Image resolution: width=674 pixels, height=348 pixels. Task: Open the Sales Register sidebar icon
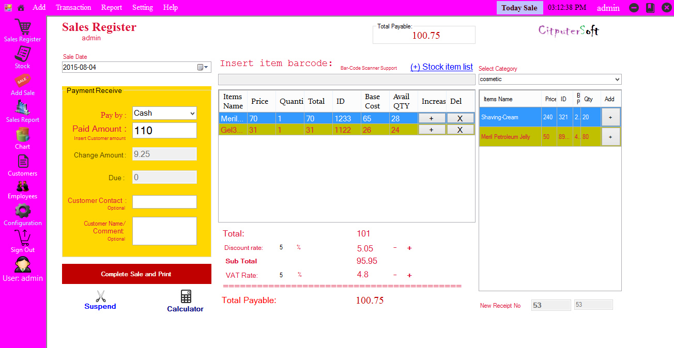(22, 27)
